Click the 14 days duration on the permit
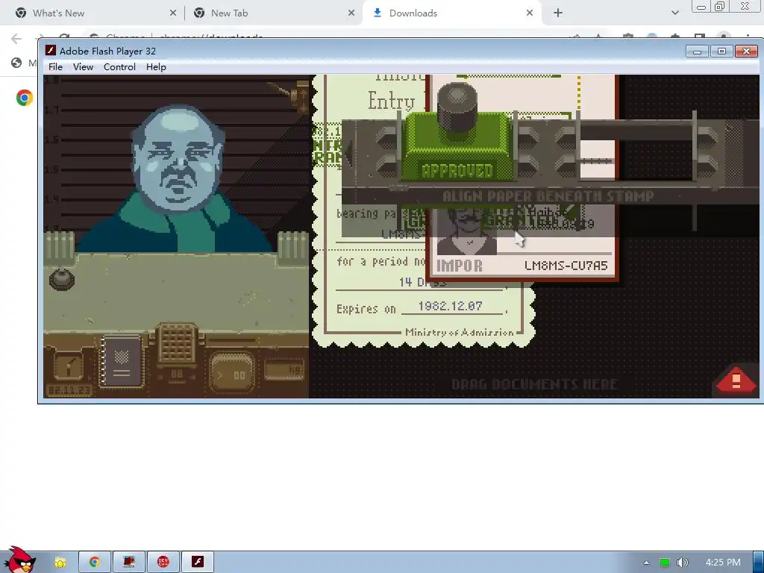 [x=422, y=282]
